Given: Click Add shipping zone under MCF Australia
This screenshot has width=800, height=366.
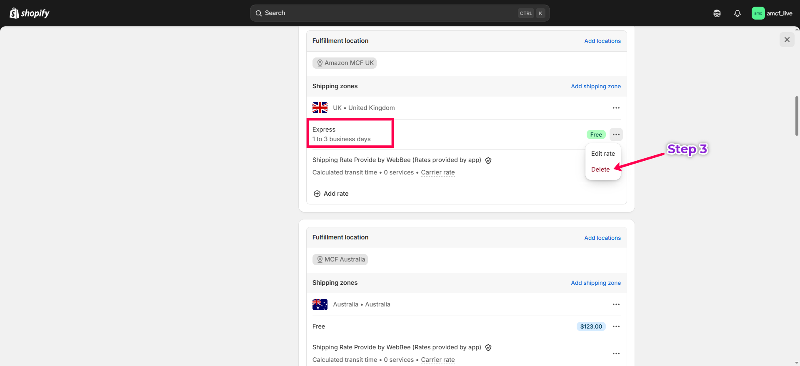Looking at the screenshot, I should click(x=595, y=283).
